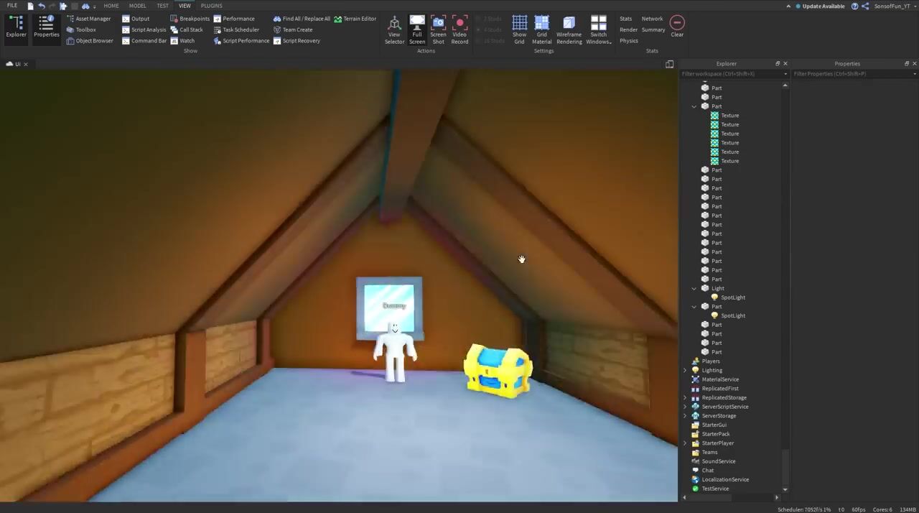Open the PLUGINS ribbon tab
919x513 pixels.
click(x=211, y=6)
